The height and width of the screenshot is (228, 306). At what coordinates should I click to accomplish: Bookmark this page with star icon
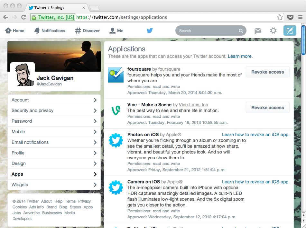point(280,17)
